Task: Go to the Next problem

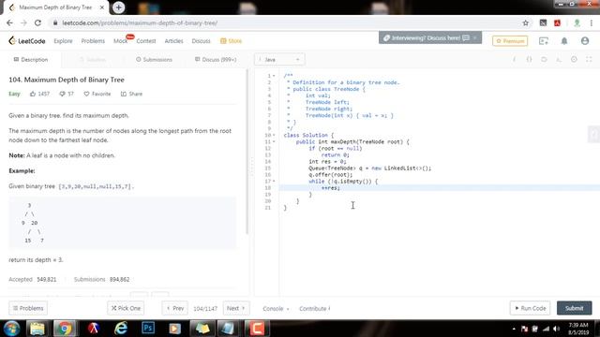Action: pos(235,308)
